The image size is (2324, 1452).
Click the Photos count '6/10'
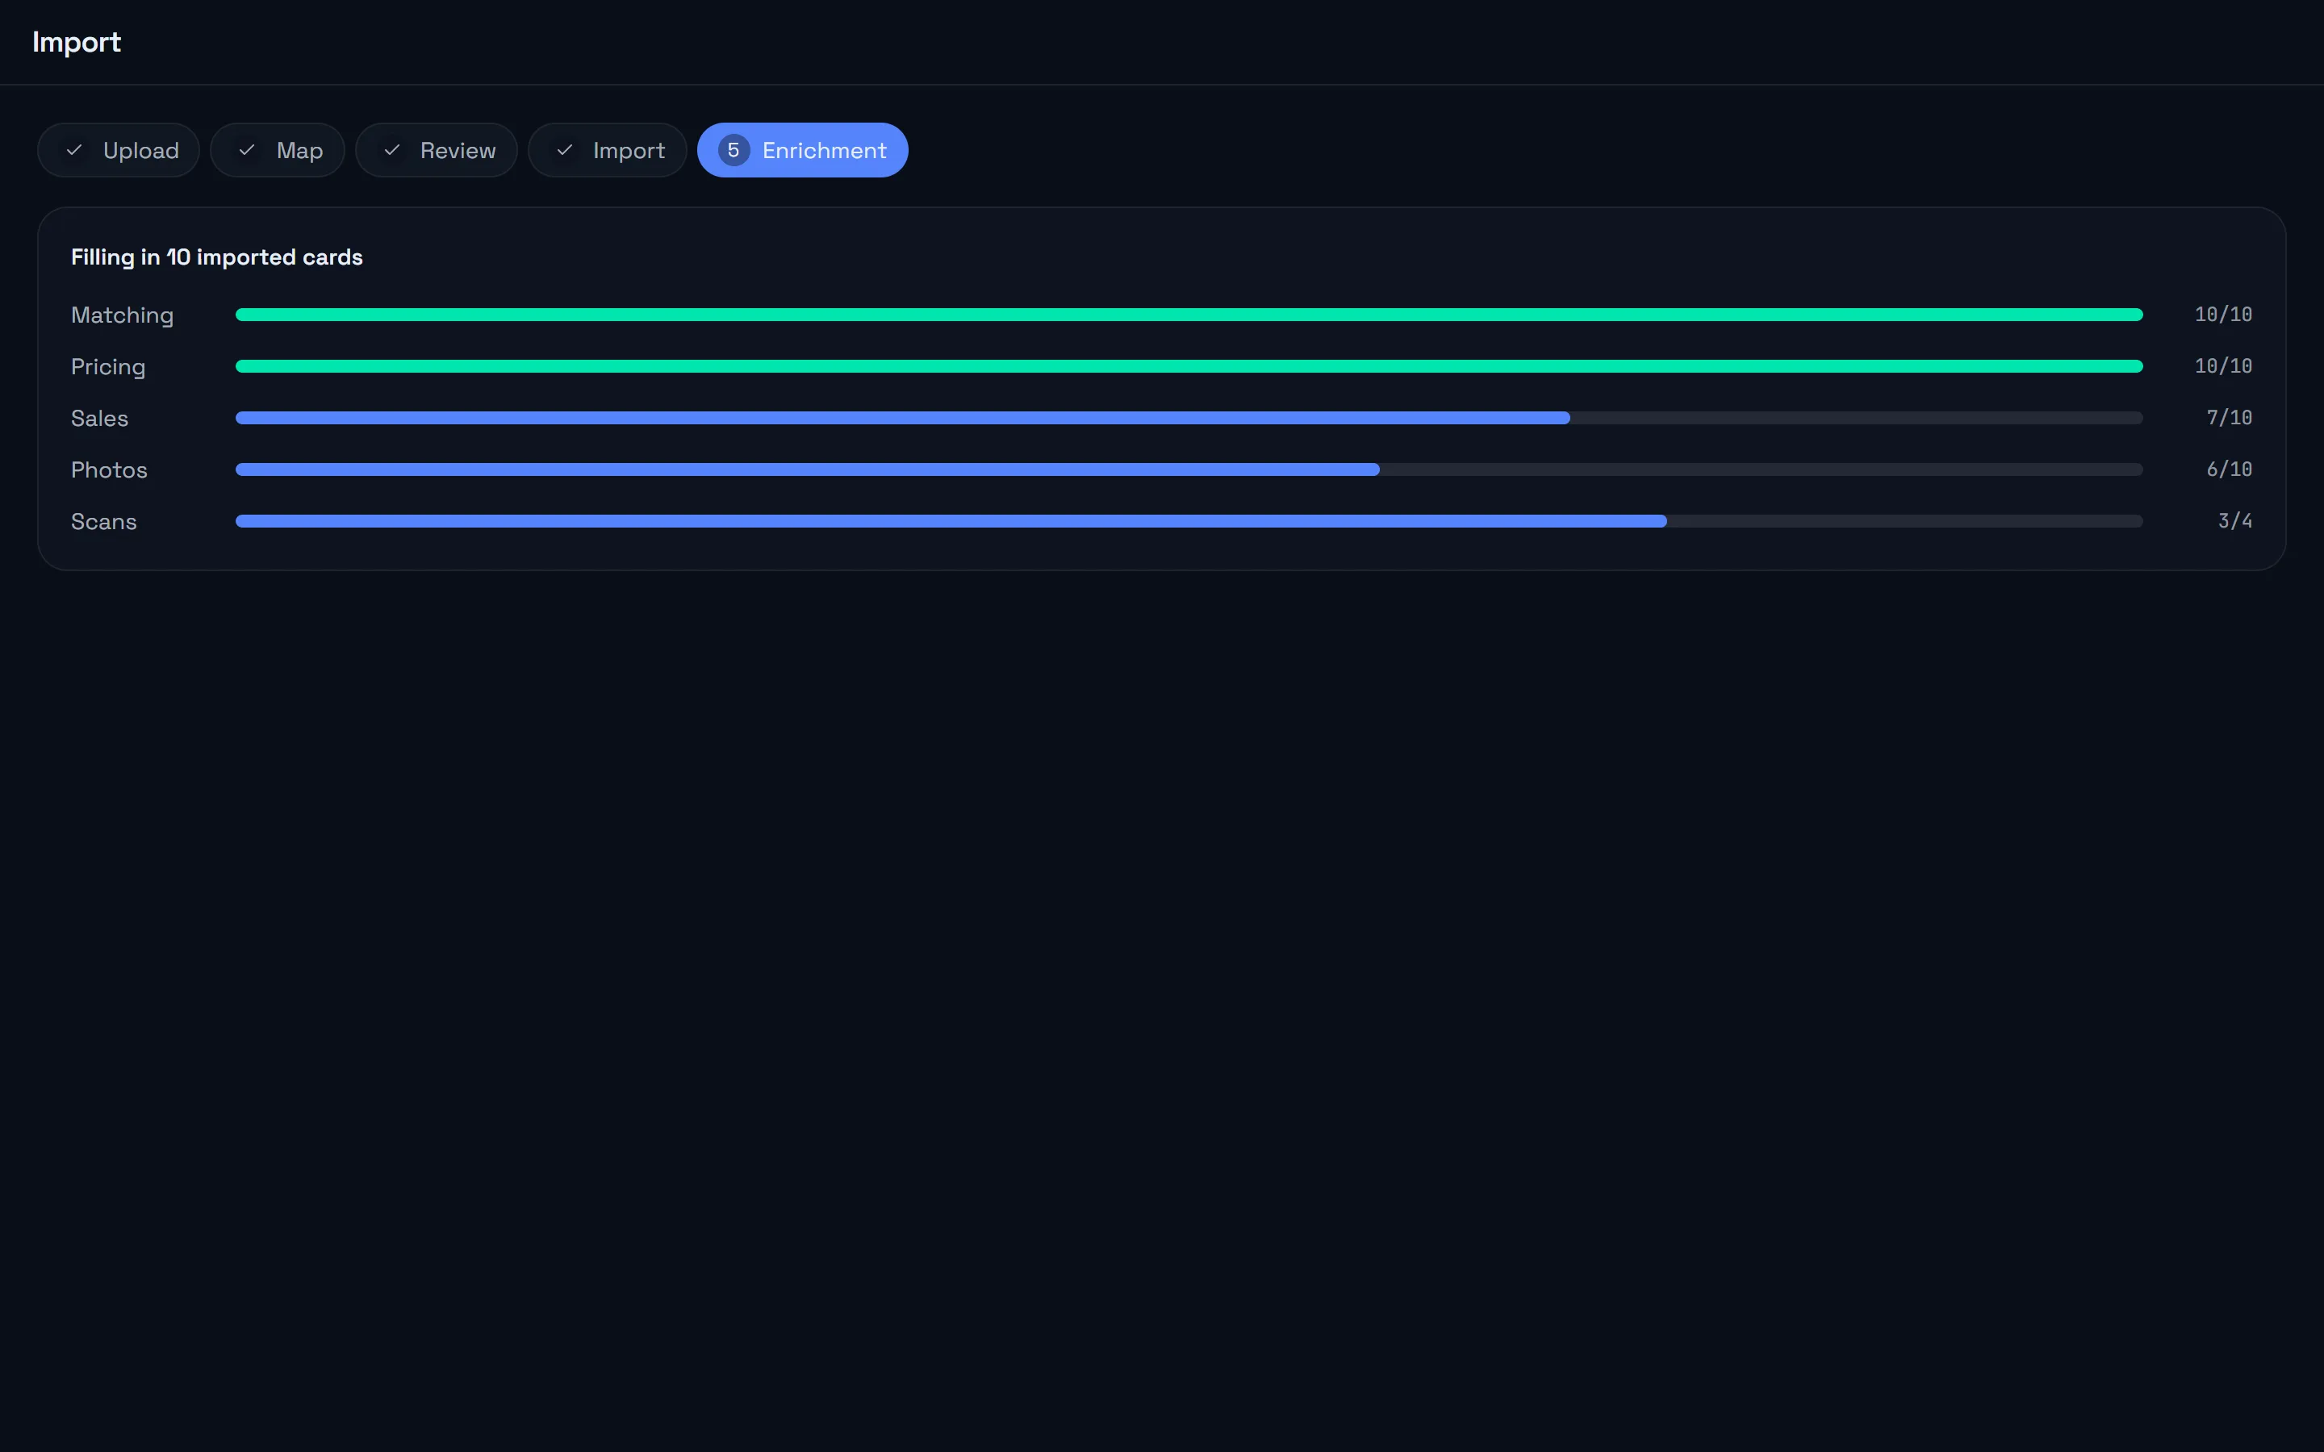(2229, 469)
